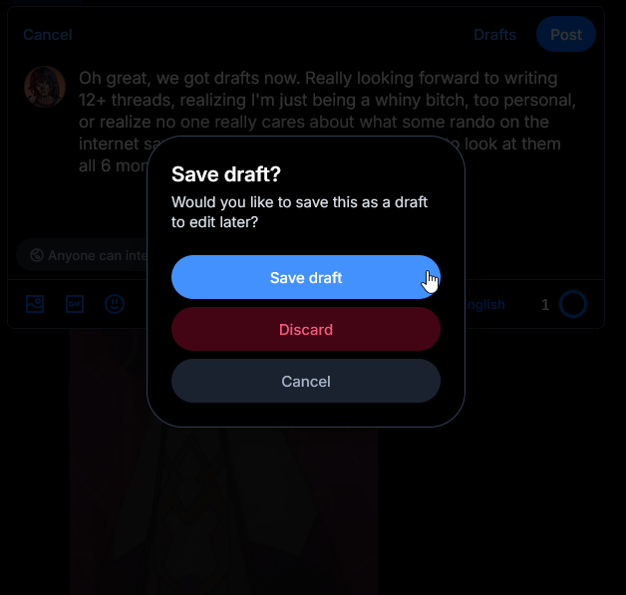This screenshot has width=626, height=595.
Task: Click the Would you like to save text
Action: tap(299, 212)
